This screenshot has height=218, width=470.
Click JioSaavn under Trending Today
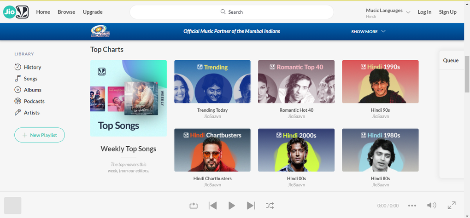tap(212, 116)
